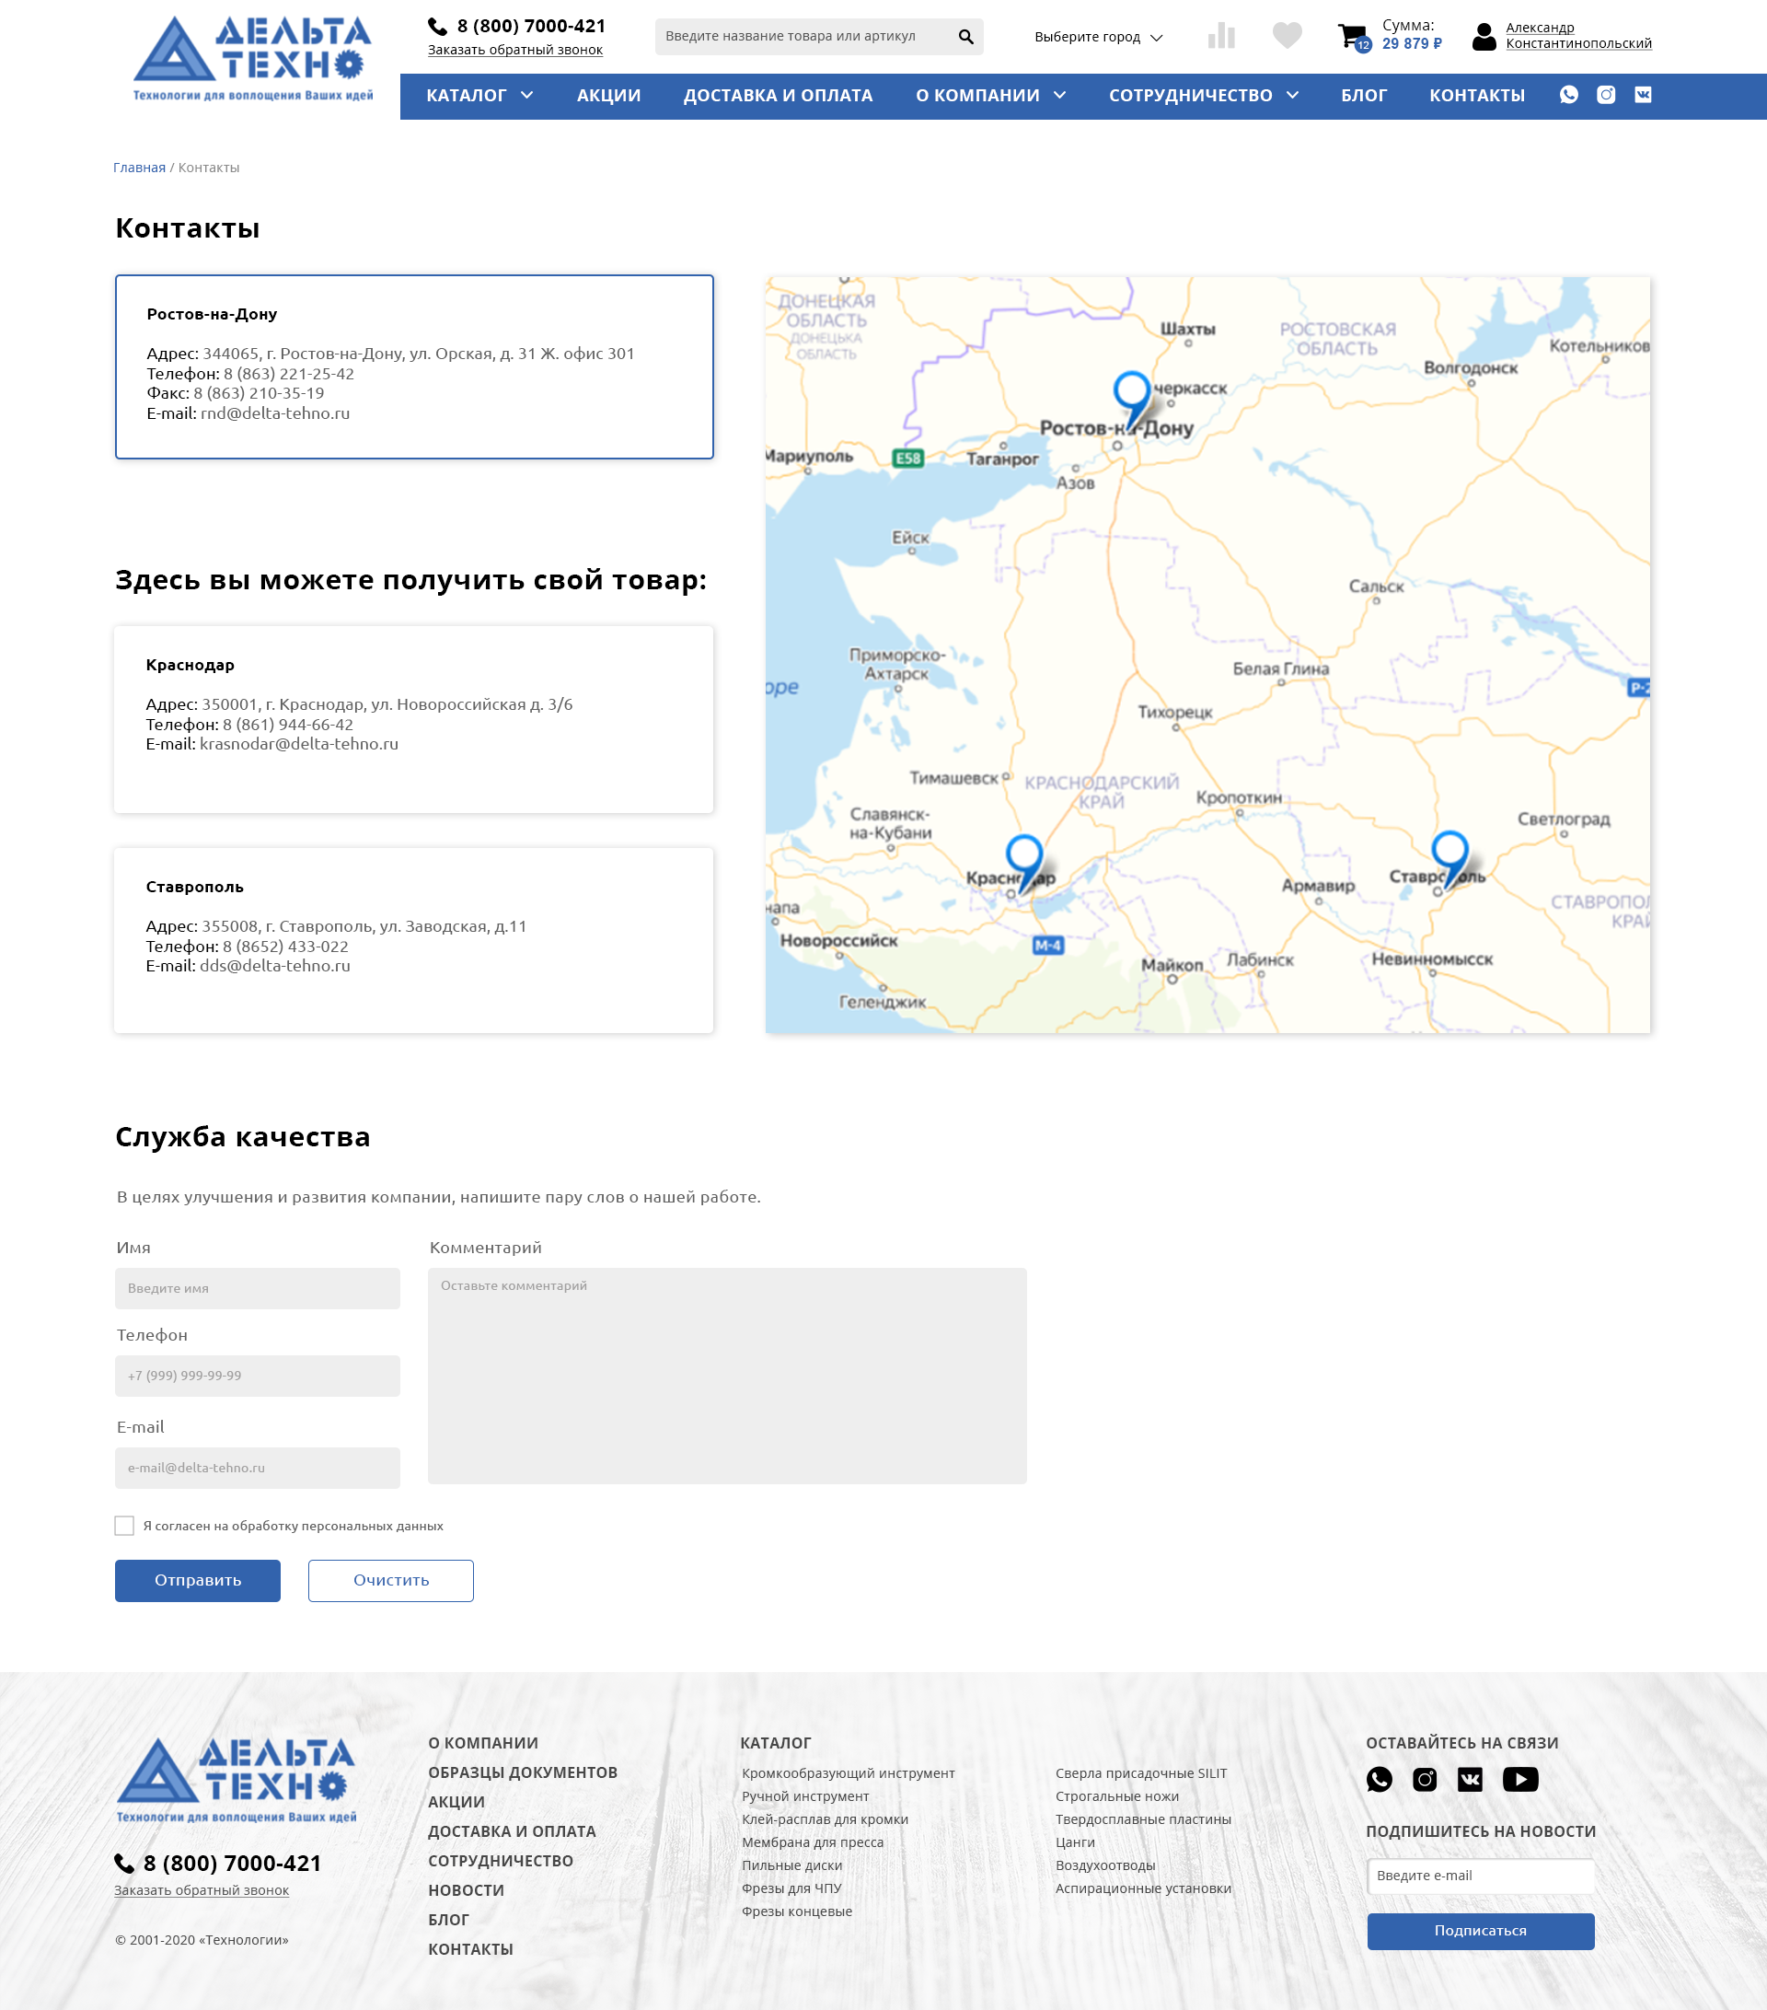Open the favorites heart icon

[x=1287, y=35]
